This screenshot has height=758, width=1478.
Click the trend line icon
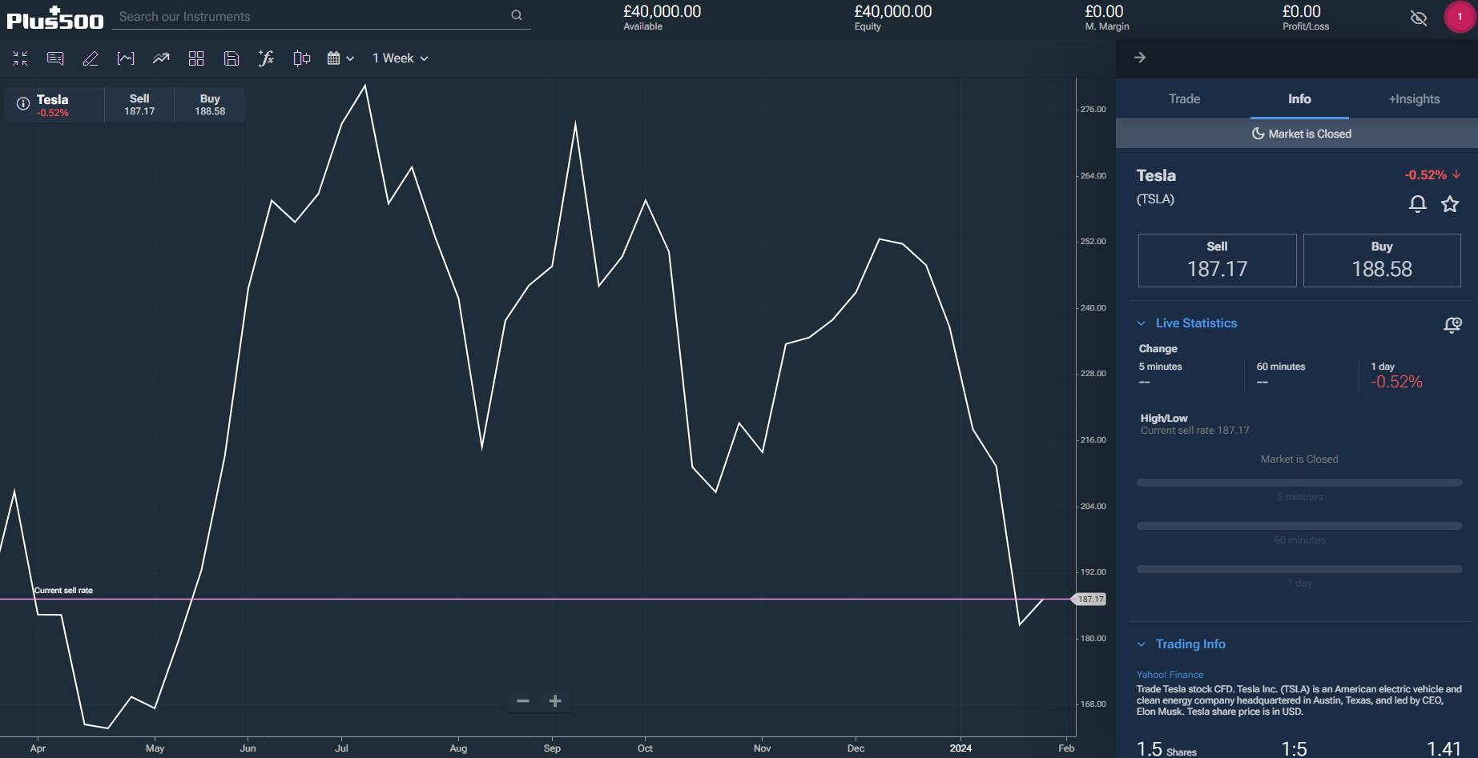pyautogui.click(x=160, y=58)
